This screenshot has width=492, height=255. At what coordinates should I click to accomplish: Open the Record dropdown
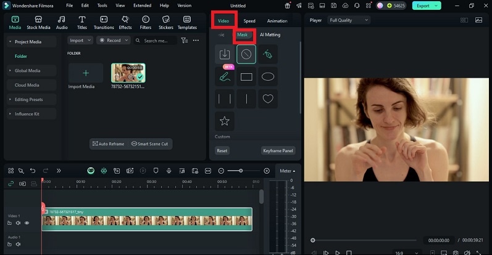[x=114, y=41]
